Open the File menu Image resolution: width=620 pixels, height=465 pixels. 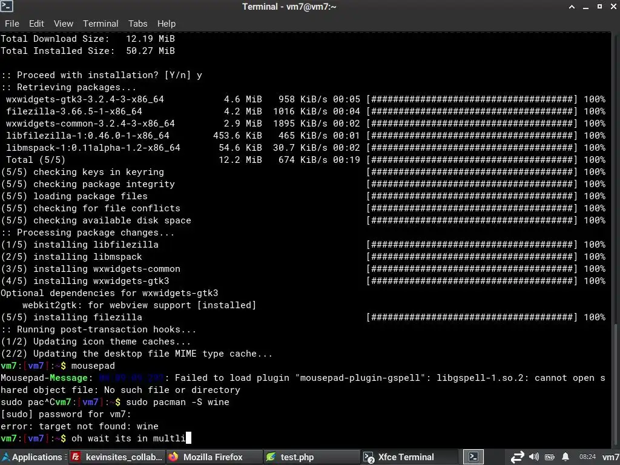[x=12, y=24]
